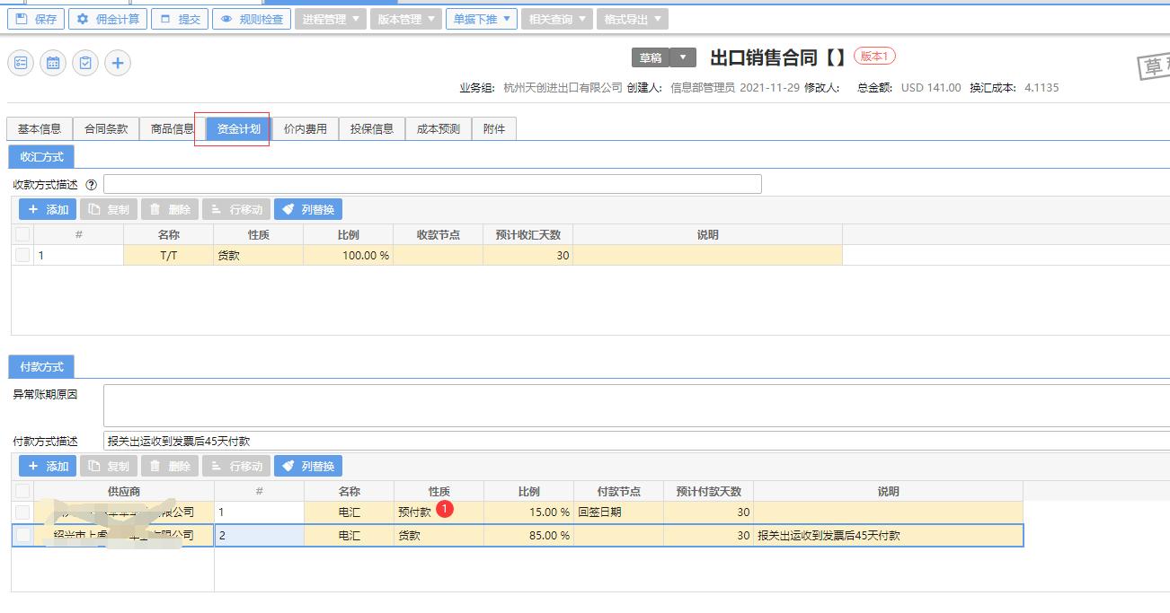
Task: Check the row checkbox for T/T payment
Action: pyautogui.click(x=20, y=254)
